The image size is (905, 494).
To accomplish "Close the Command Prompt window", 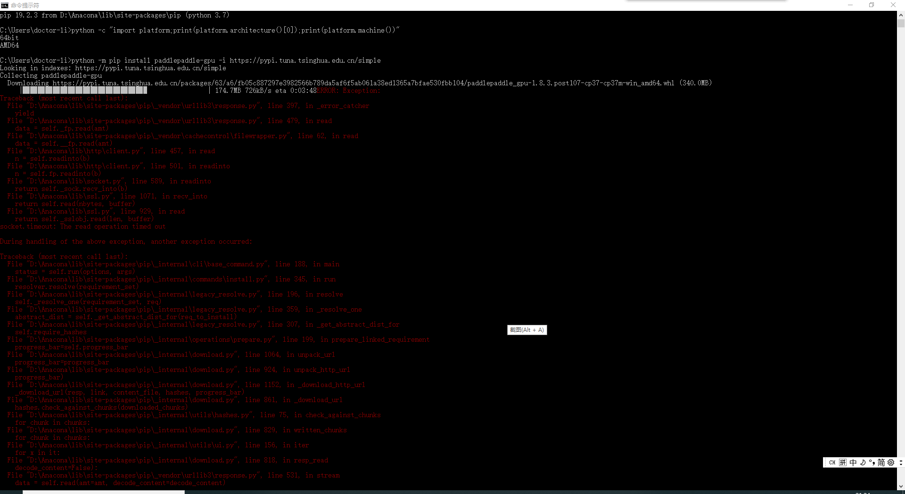I will [893, 5].
